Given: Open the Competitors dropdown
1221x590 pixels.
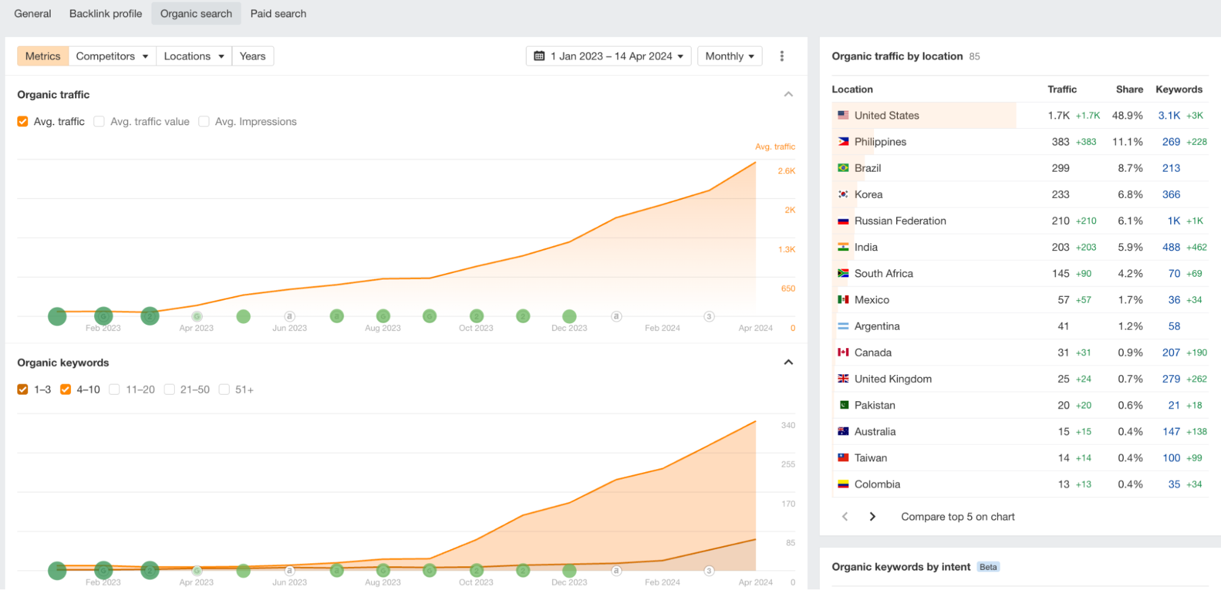Looking at the screenshot, I should (x=112, y=56).
